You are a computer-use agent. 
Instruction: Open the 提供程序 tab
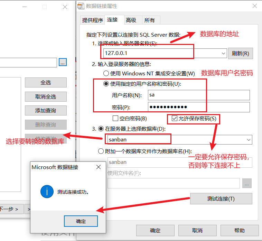[92, 20]
